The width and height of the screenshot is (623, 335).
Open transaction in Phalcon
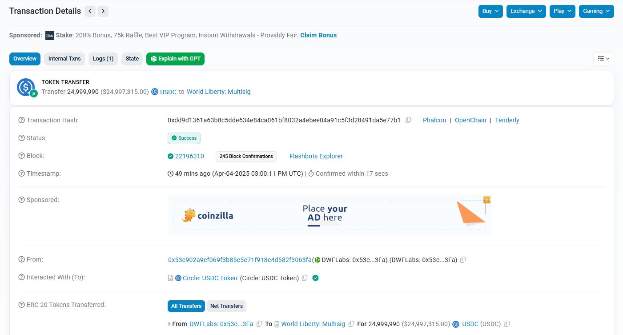point(434,120)
